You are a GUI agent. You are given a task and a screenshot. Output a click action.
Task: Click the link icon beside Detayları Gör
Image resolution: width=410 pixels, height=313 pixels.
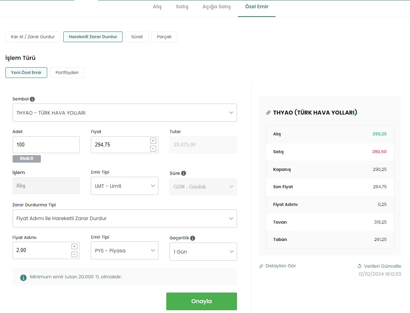click(261, 266)
